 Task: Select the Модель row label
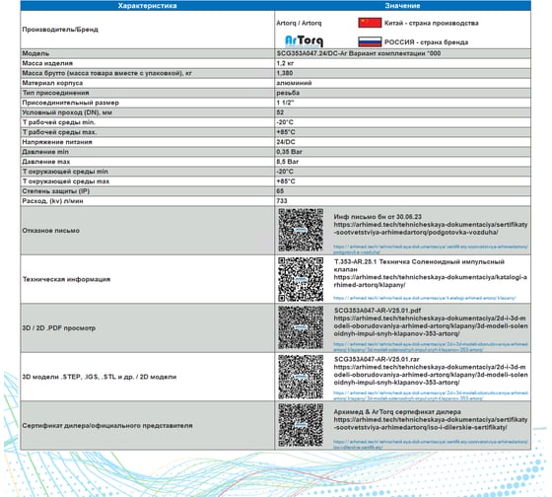point(35,53)
